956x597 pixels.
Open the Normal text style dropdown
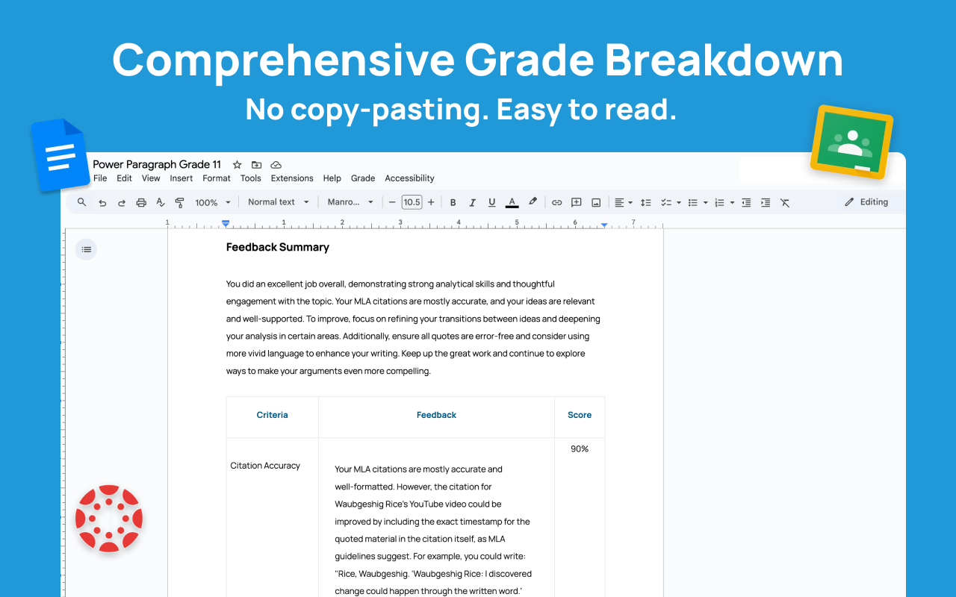[x=279, y=202]
